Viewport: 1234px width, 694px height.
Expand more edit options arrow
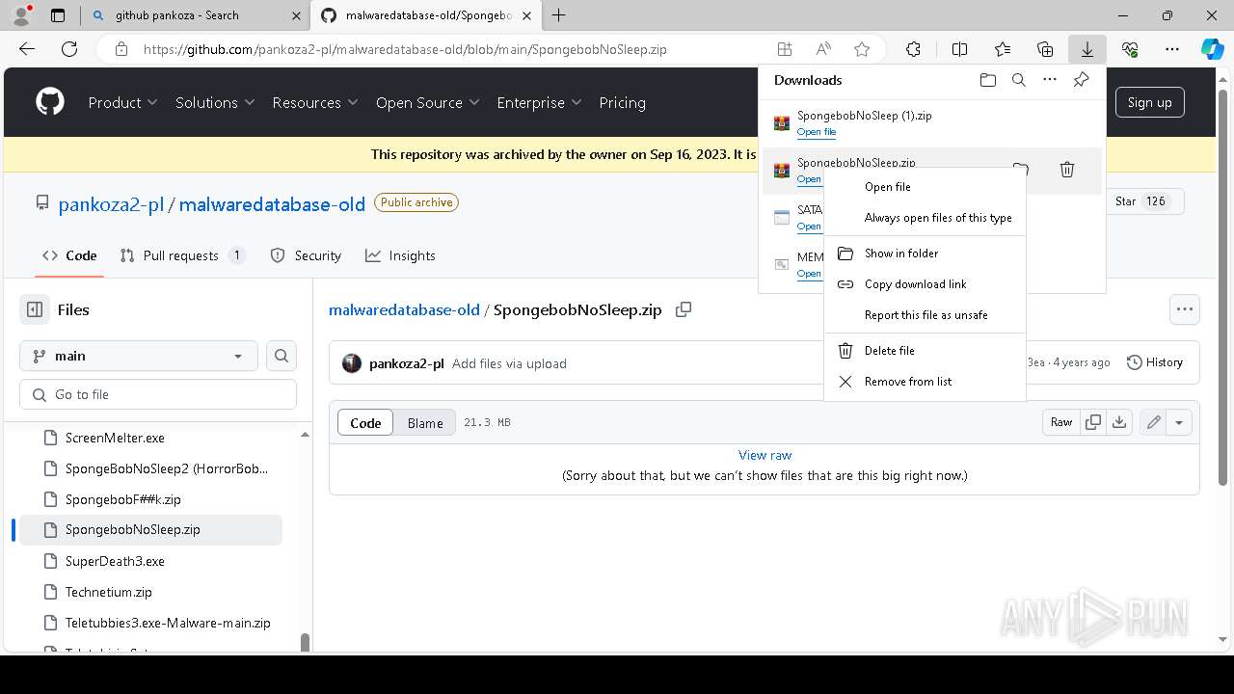coord(1179,422)
